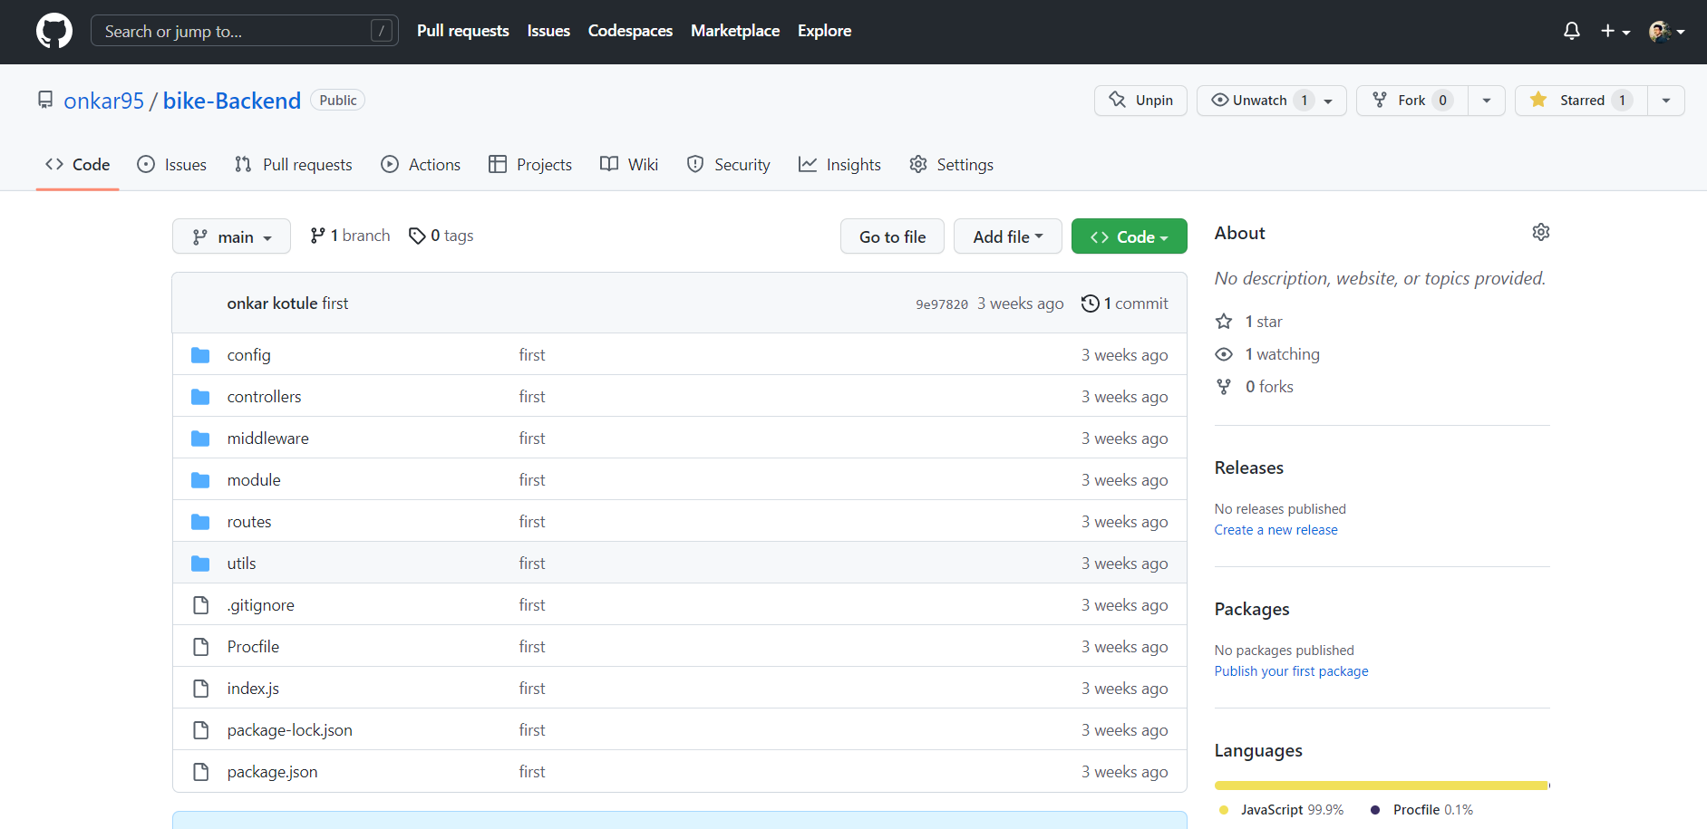Open Explore in top navigation
1707x829 pixels.
click(x=824, y=31)
